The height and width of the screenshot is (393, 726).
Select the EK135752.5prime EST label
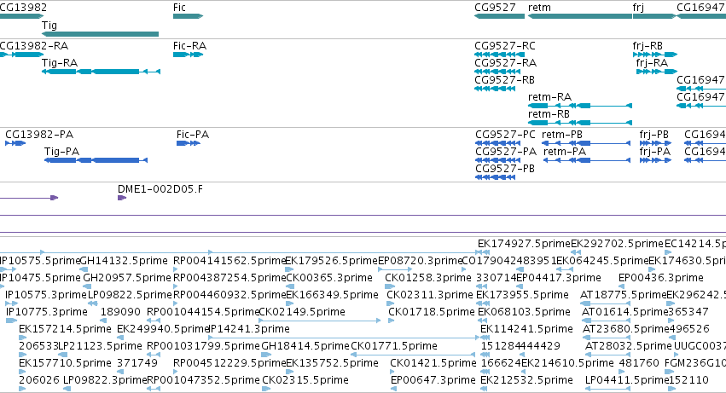(333, 364)
